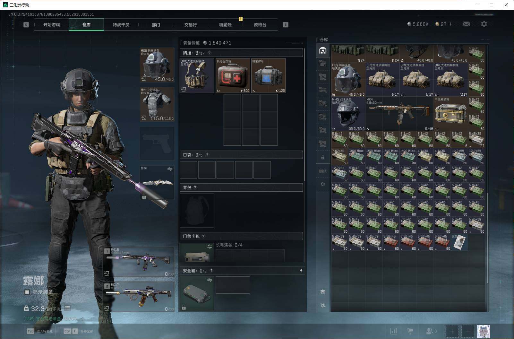Open the 特勤处 tab
The image size is (514, 339).
point(225,25)
